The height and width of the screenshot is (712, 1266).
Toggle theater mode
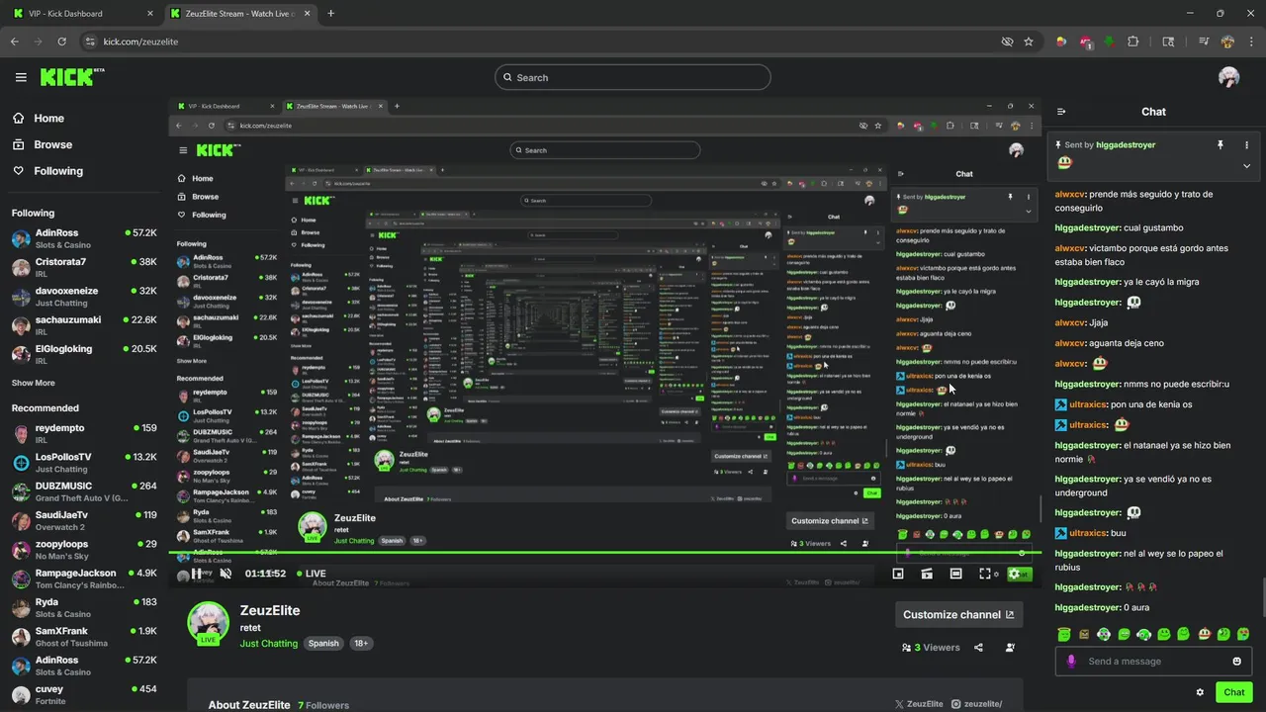click(955, 574)
